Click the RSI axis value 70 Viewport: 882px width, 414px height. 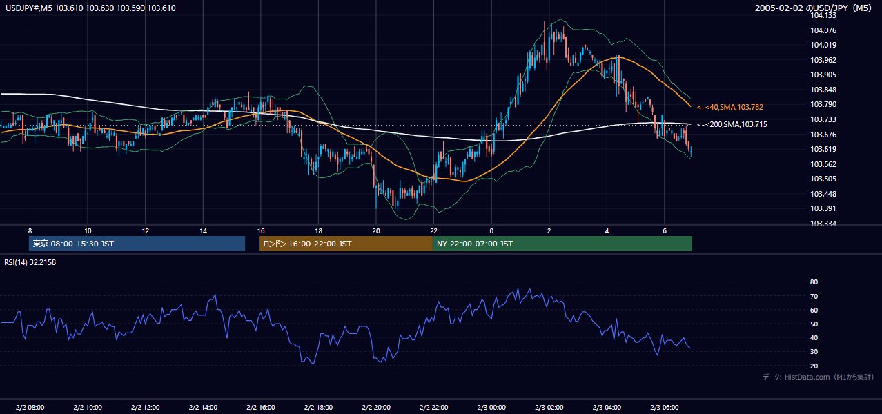[814, 296]
